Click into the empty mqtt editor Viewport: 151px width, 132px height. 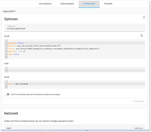(x=77, y=70)
